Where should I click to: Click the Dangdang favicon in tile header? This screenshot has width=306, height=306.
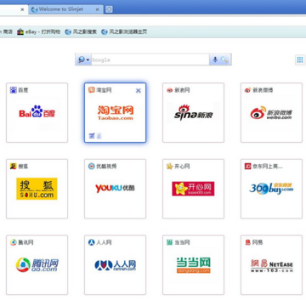coord(170,242)
